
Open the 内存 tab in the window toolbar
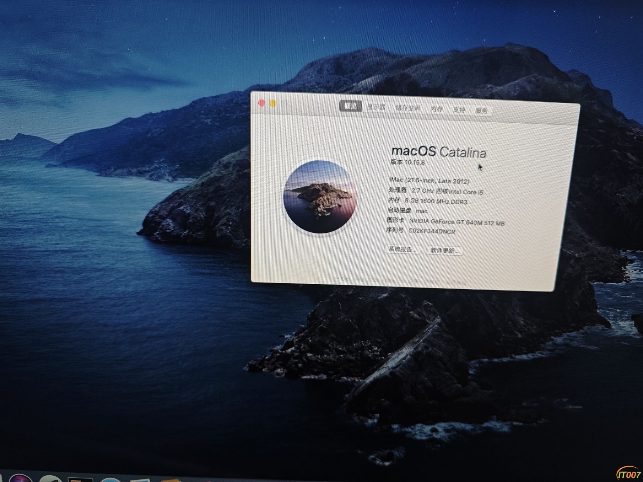[x=437, y=109]
